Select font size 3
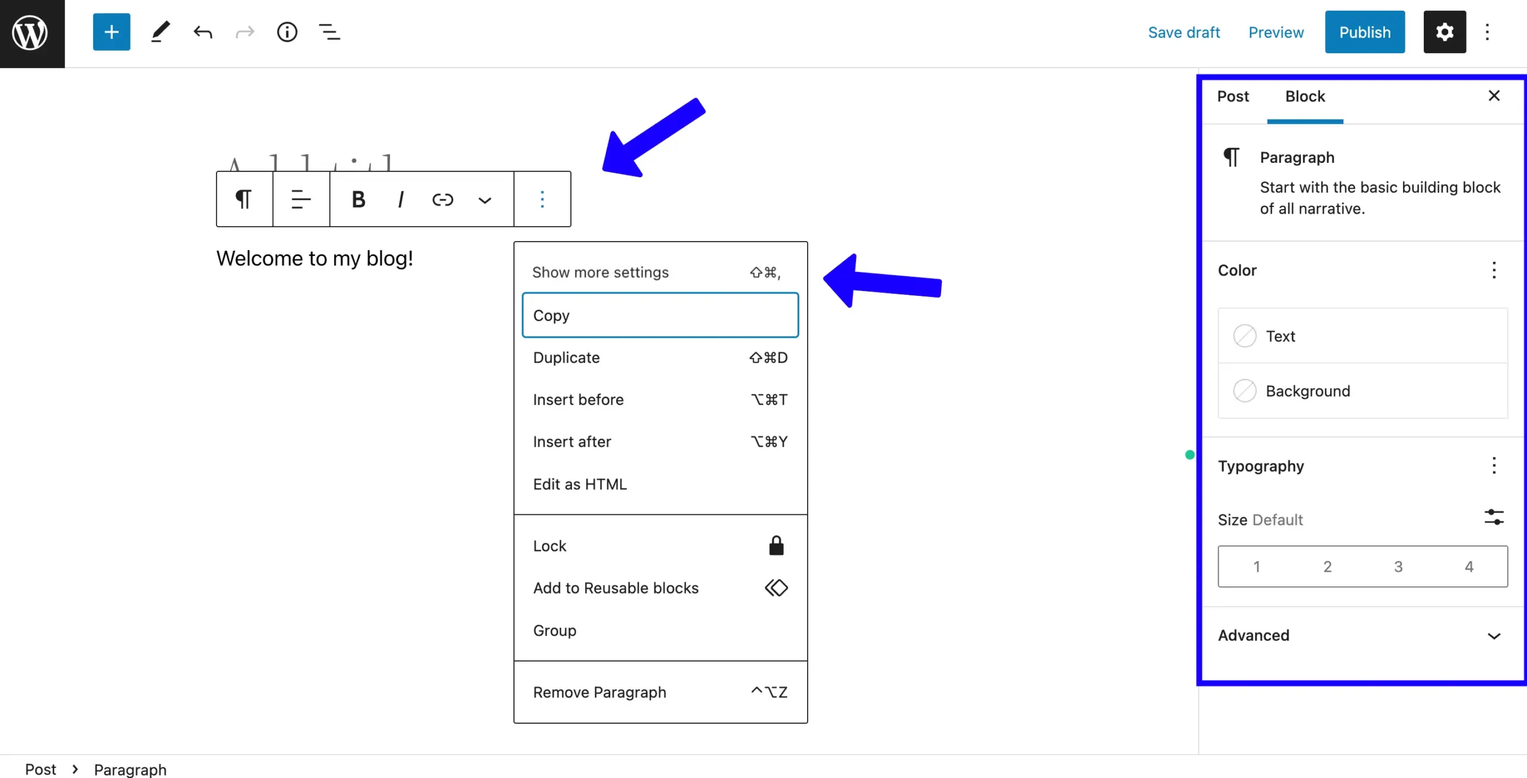The image size is (1527, 778). [1398, 566]
